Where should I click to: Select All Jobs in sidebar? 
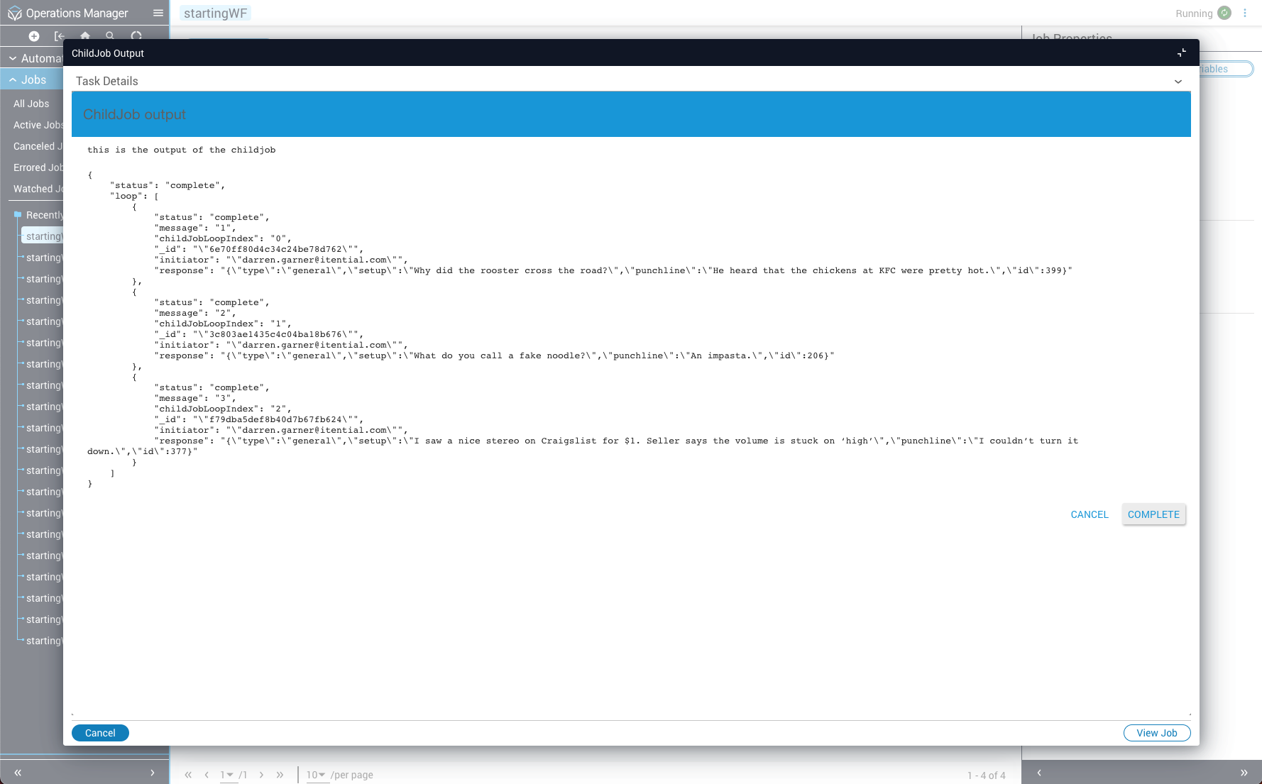[31, 104]
